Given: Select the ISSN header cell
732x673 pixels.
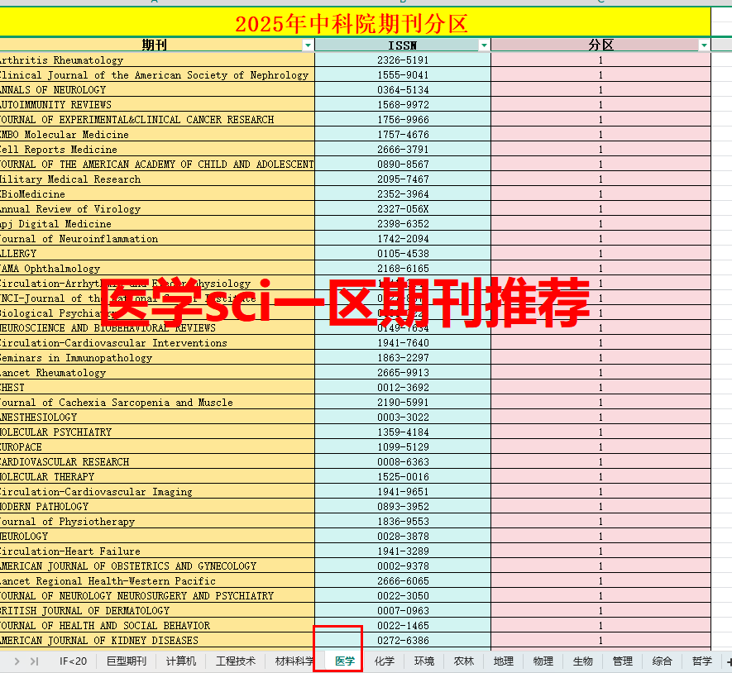Looking at the screenshot, I should pos(403,45).
